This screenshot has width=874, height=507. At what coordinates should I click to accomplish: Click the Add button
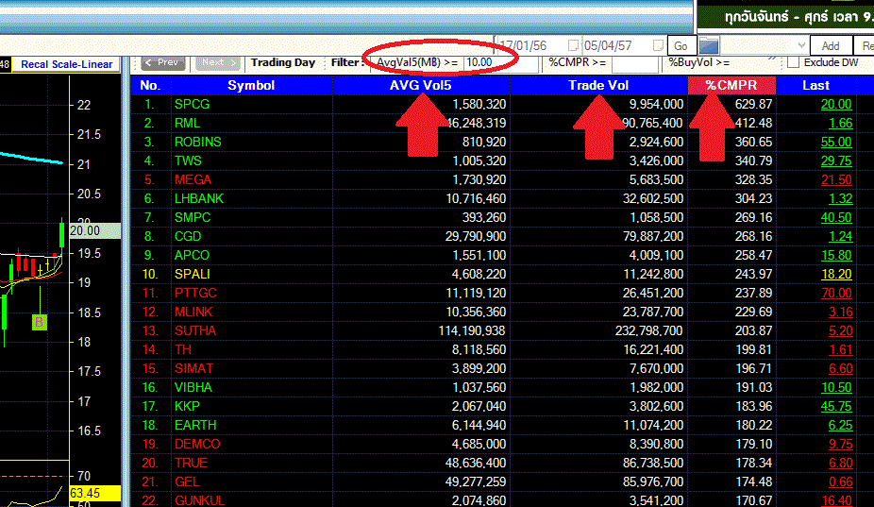coord(830,45)
